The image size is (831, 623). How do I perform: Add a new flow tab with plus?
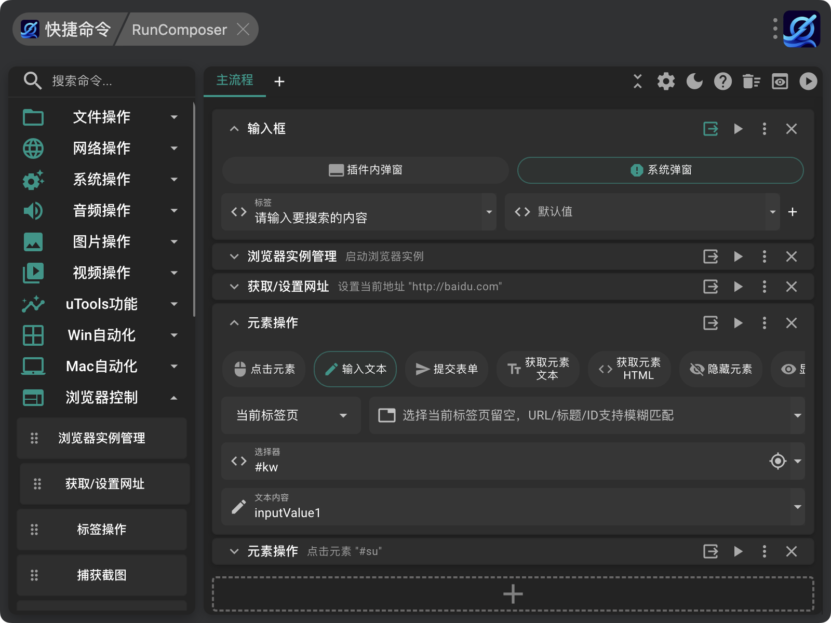(x=279, y=82)
